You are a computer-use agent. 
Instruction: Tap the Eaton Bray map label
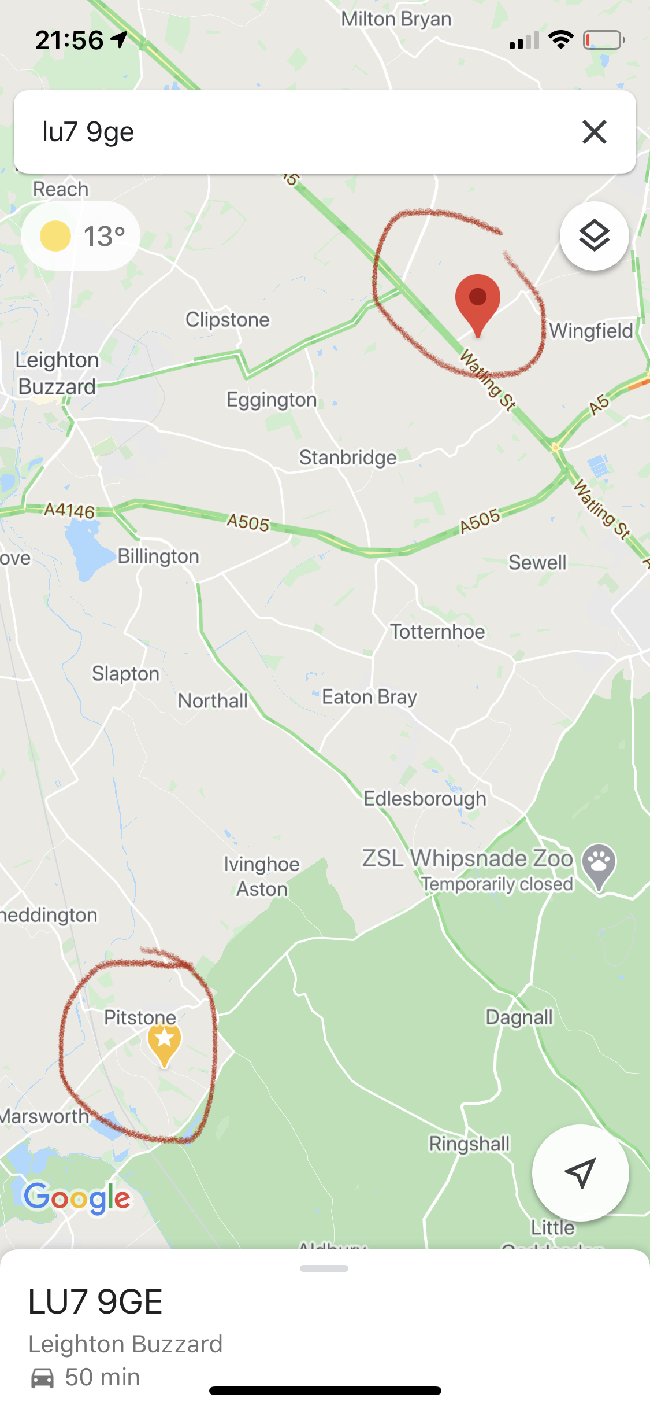tap(369, 697)
